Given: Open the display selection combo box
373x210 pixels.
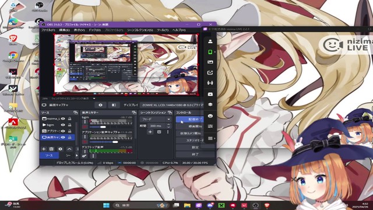Looking at the screenshot, I should pyautogui.click(x=173, y=105).
